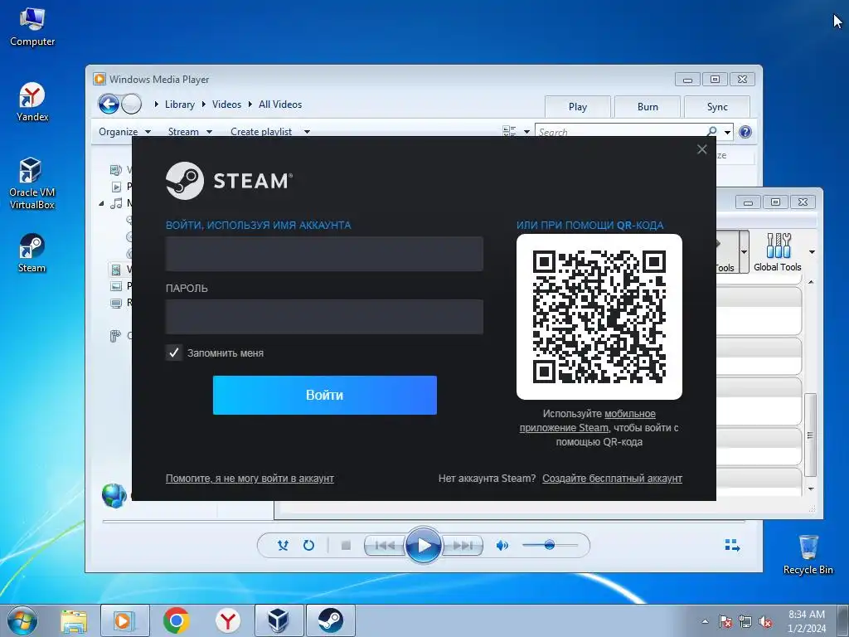
Task: Click VirtualBox window scrollbar down arrow
Action: (x=811, y=489)
